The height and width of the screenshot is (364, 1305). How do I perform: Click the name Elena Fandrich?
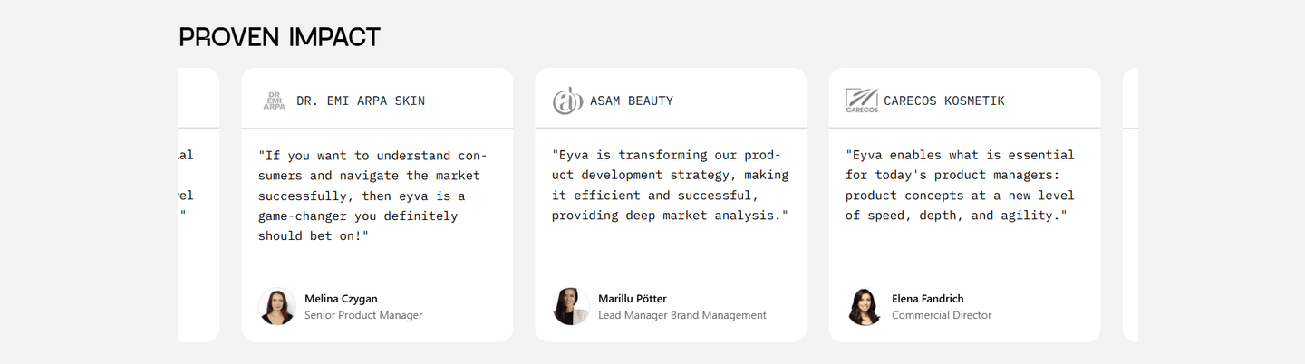pos(928,299)
